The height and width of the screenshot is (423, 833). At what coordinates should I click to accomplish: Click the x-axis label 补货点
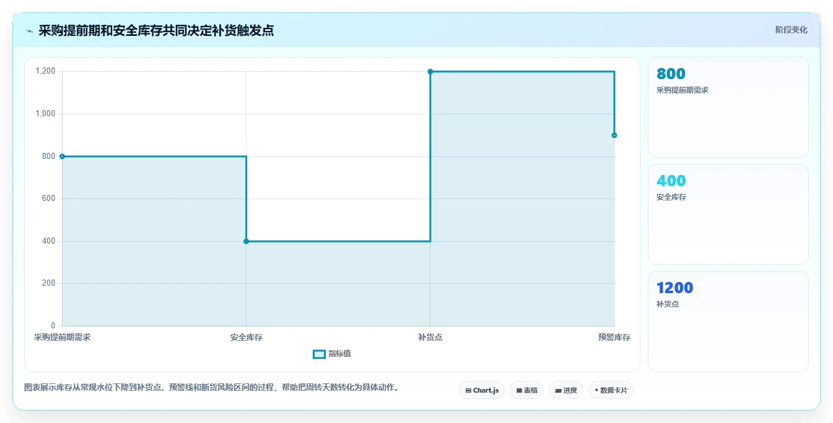point(430,338)
